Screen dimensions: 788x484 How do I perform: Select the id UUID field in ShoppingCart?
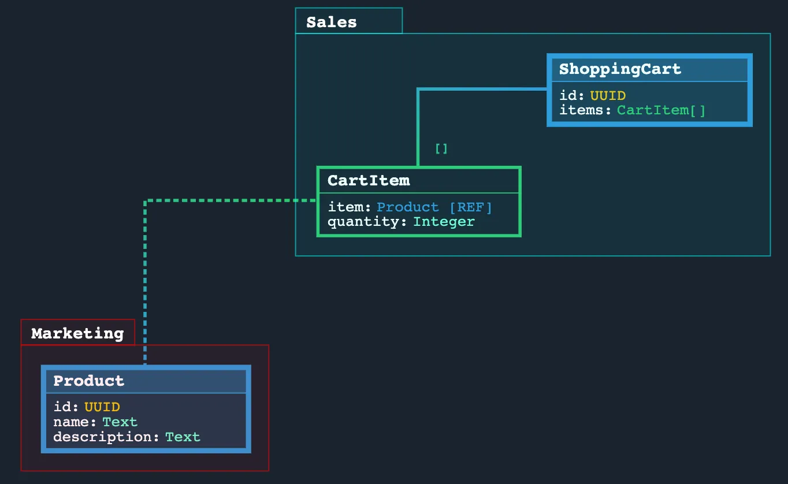click(x=590, y=95)
